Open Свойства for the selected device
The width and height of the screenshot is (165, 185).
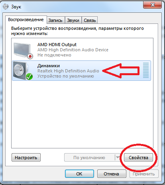[138, 158]
